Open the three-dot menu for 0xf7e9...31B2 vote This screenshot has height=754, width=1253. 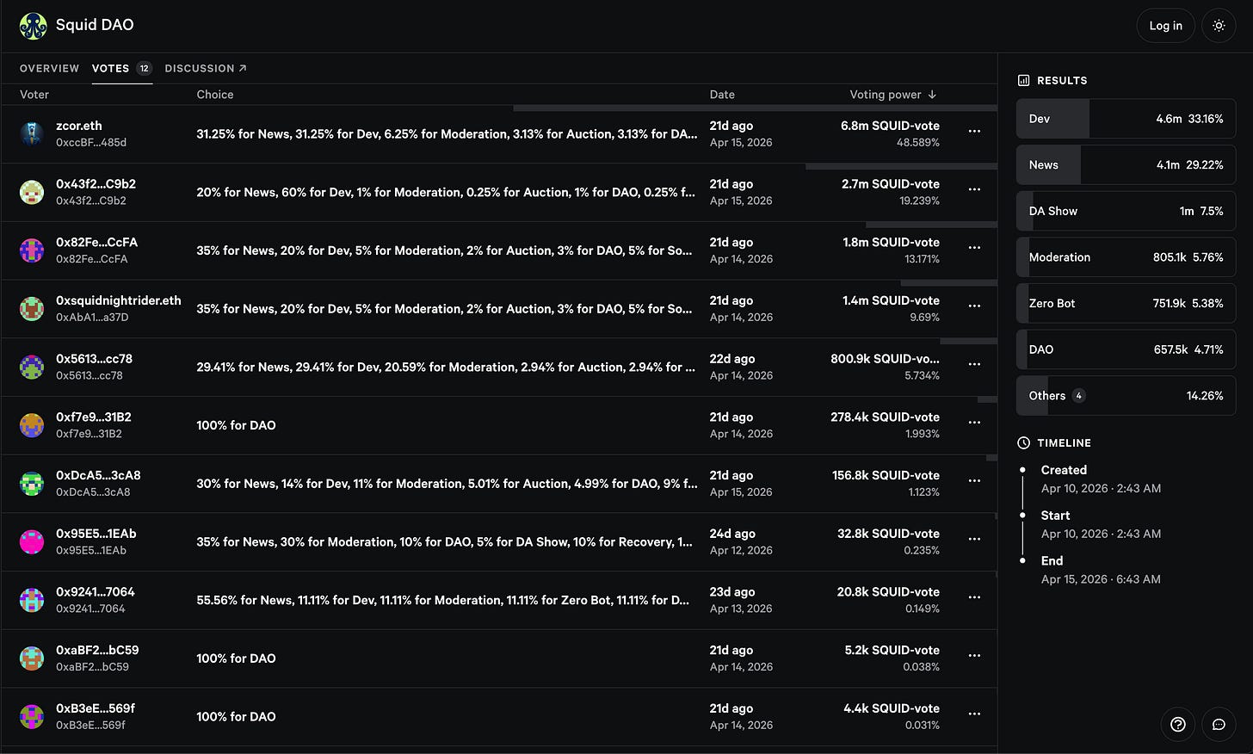(x=974, y=423)
